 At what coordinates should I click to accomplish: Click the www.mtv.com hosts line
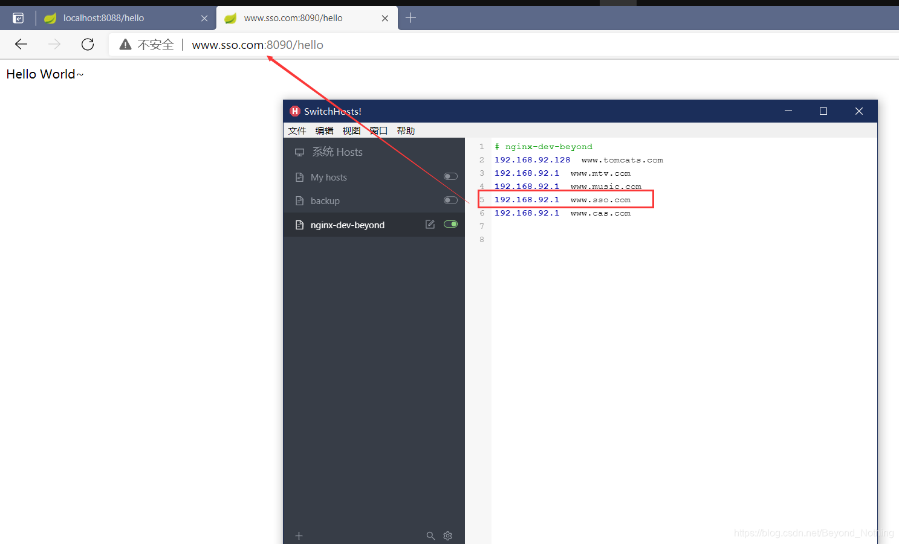pos(562,173)
